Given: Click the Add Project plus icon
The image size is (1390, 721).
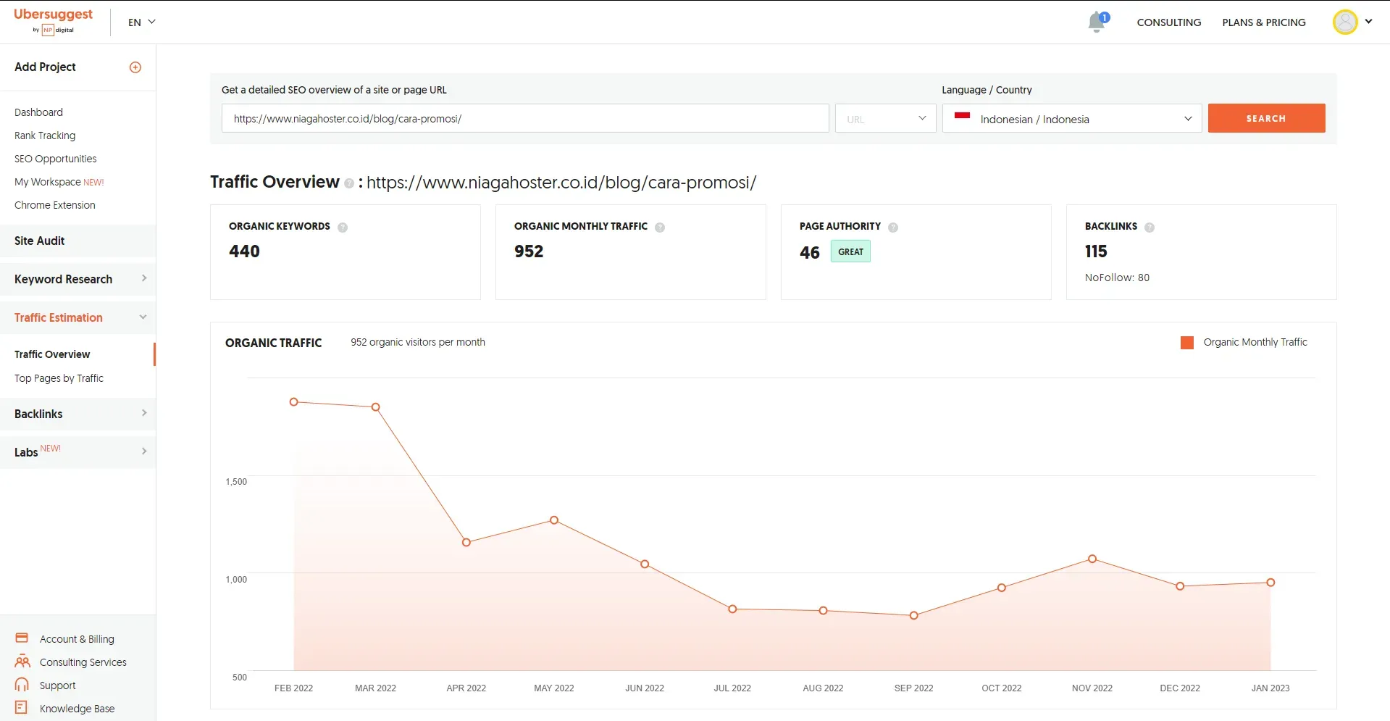Looking at the screenshot, I should (x=135, y=67).
